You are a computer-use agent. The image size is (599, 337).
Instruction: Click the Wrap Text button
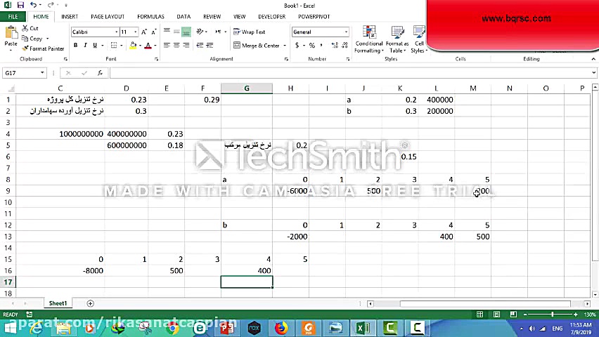click(x=249, y=32)
